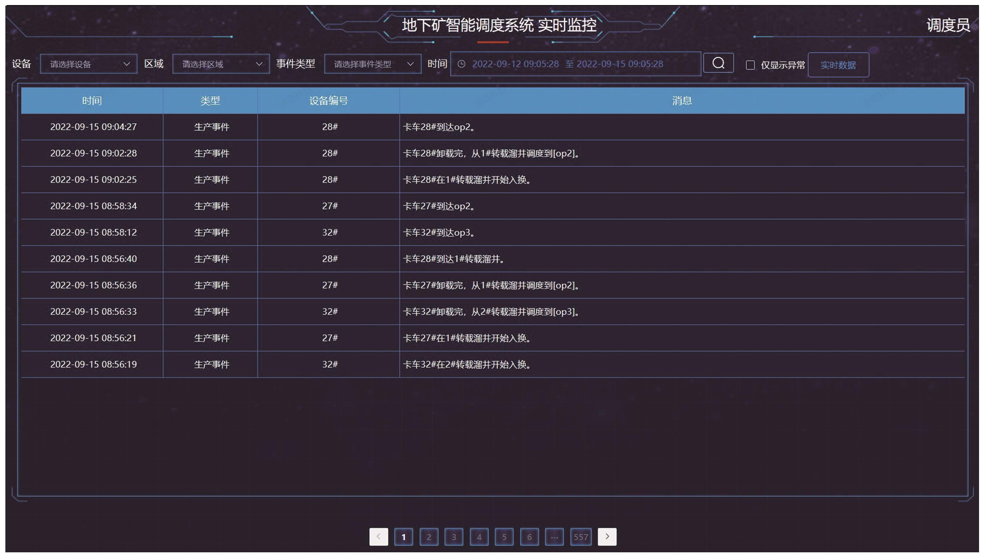Click the 消息 column header
This screenshot has height=558, width=985.
click(x=681, y=101)
